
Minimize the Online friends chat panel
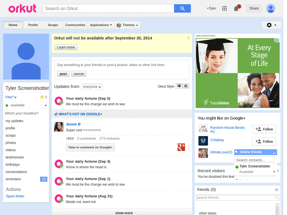pos(274,152)
